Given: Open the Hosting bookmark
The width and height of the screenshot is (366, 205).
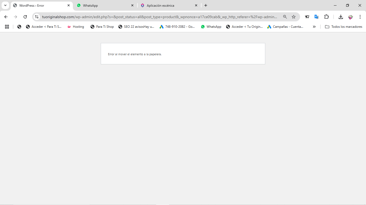Looking at the screenshot, I should (x=76, y=27).
